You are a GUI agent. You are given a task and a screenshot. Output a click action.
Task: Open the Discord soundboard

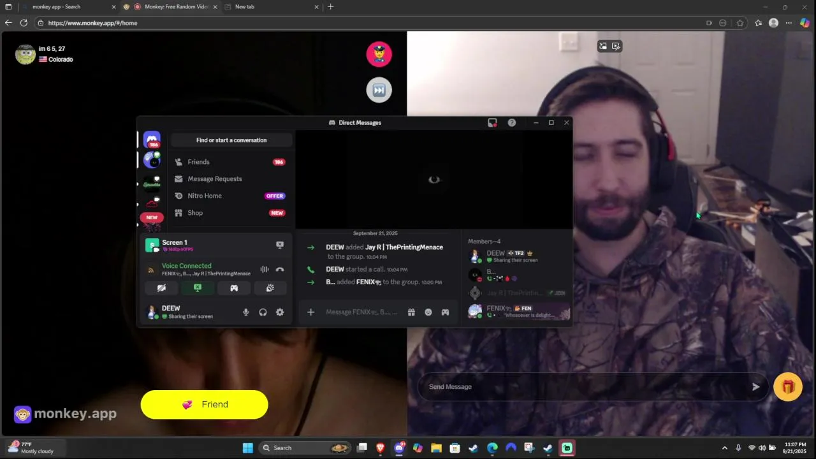point(270,288)
